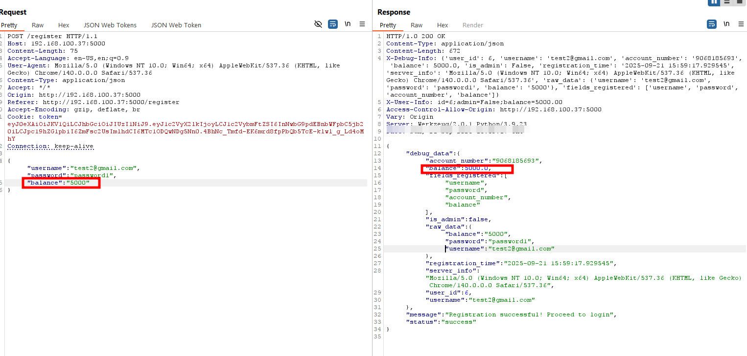Switch to the JSON Web Tokens tab

coord(110,25)
